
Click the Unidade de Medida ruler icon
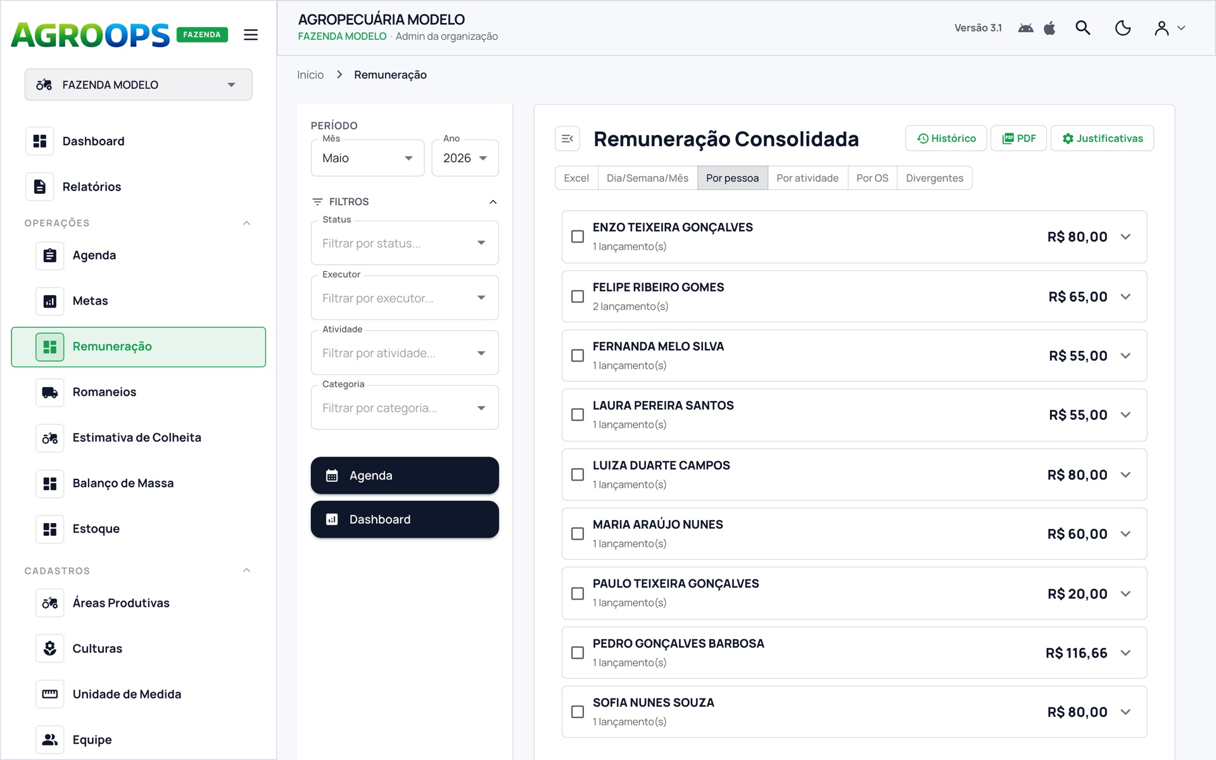50,694
